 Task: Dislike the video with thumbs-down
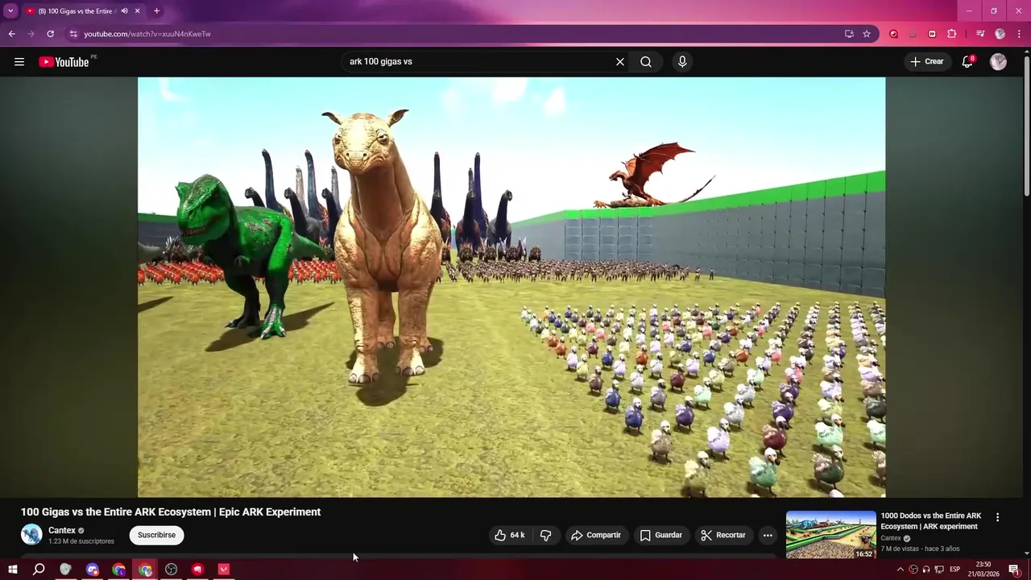[x=545, y=535]
